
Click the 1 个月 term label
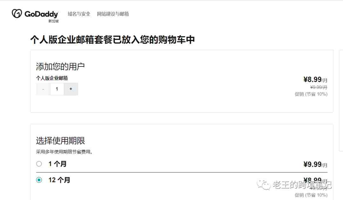pyautogui.click(x=57, y=164)
